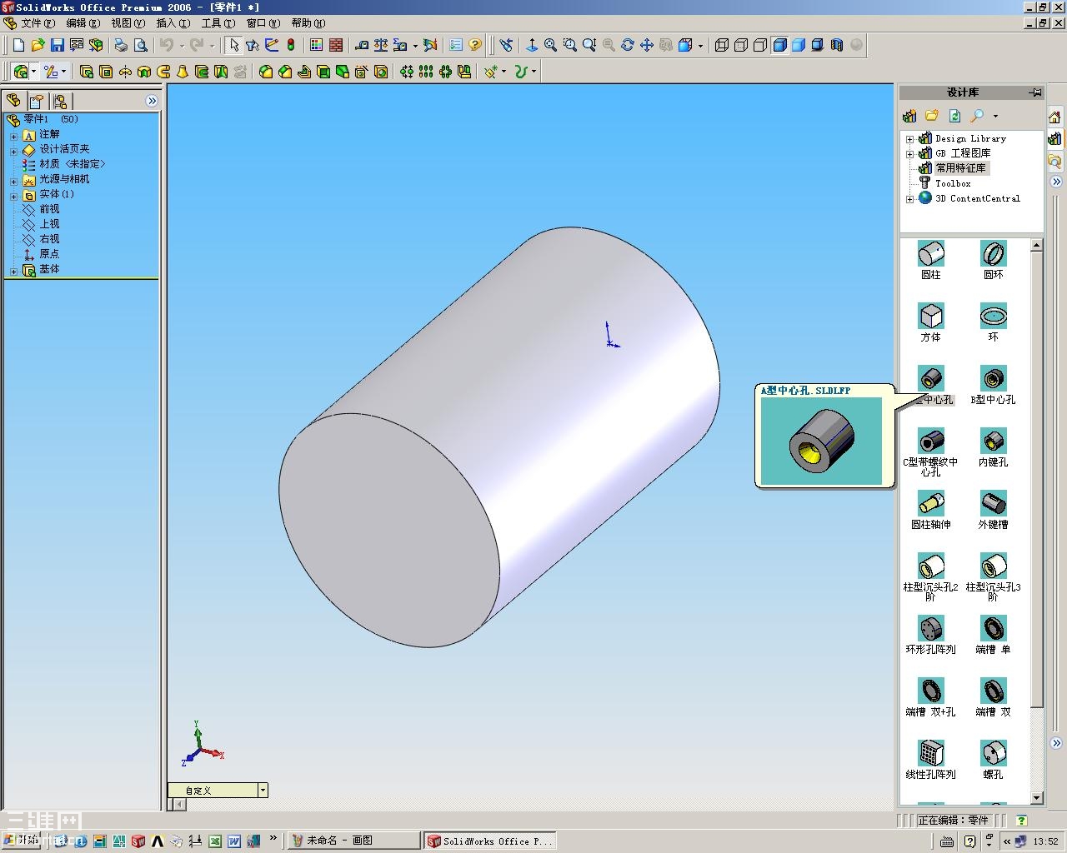The image size is (1067, 853).
Task: Choose the Pan view tool
Action: click(647, 45)
